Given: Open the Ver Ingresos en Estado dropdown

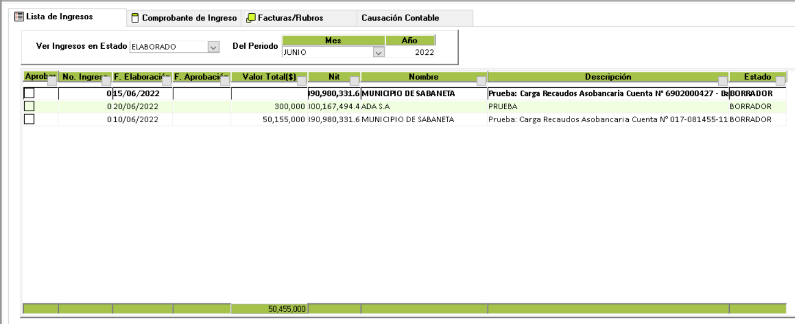Looking at the screenshot, I should [x=213, y=47].
